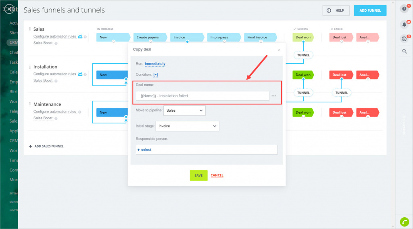Open the Initial stage Invoice dropdown
The width and height of the screenshot is (413, 229).
pos(187,126)
